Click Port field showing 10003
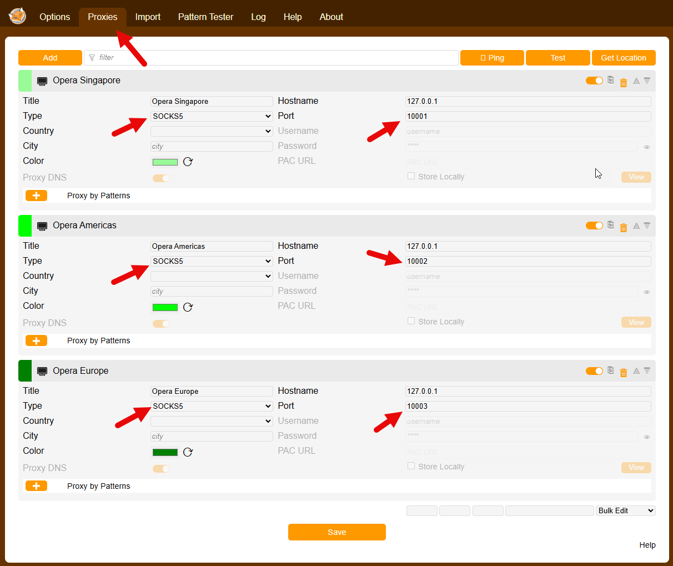The image size is (673, 566). tap(528, 406)
